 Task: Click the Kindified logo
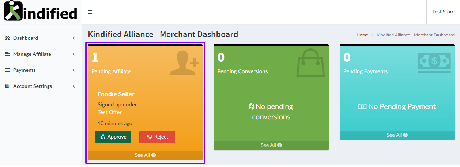(x=41, y=11)
